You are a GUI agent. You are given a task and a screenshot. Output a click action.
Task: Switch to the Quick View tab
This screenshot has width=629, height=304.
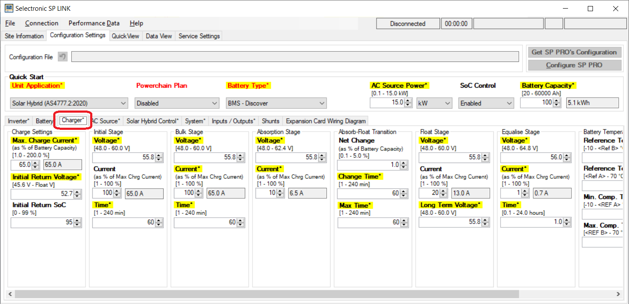(125, 36)
